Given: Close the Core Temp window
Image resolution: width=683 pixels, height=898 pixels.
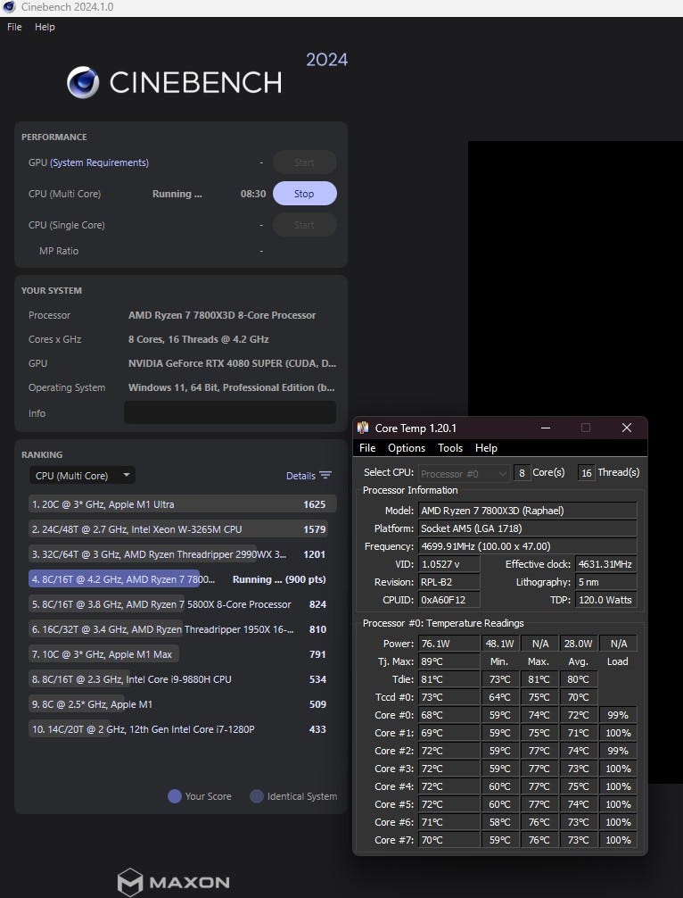Looking at the screenshot, I should 627,428.
